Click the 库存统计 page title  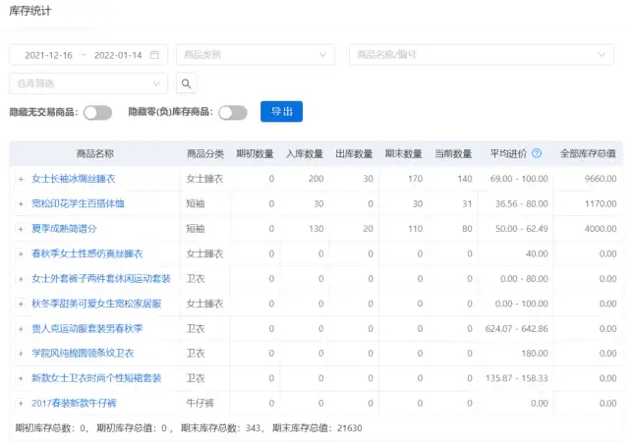(30, 11)
